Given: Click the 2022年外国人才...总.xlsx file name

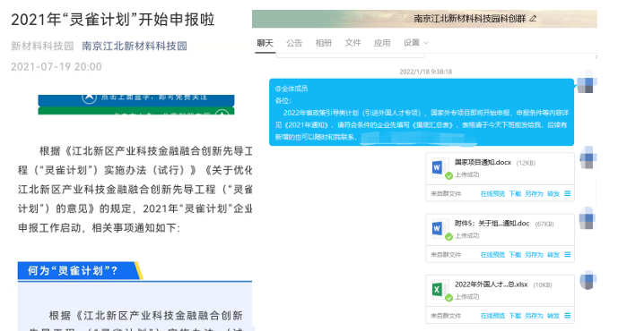Looking at the screenshot, I should 492,284.
